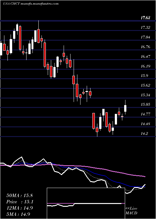
Task: Click the latest white candlestick near 15.05
Action: [125, 108]
